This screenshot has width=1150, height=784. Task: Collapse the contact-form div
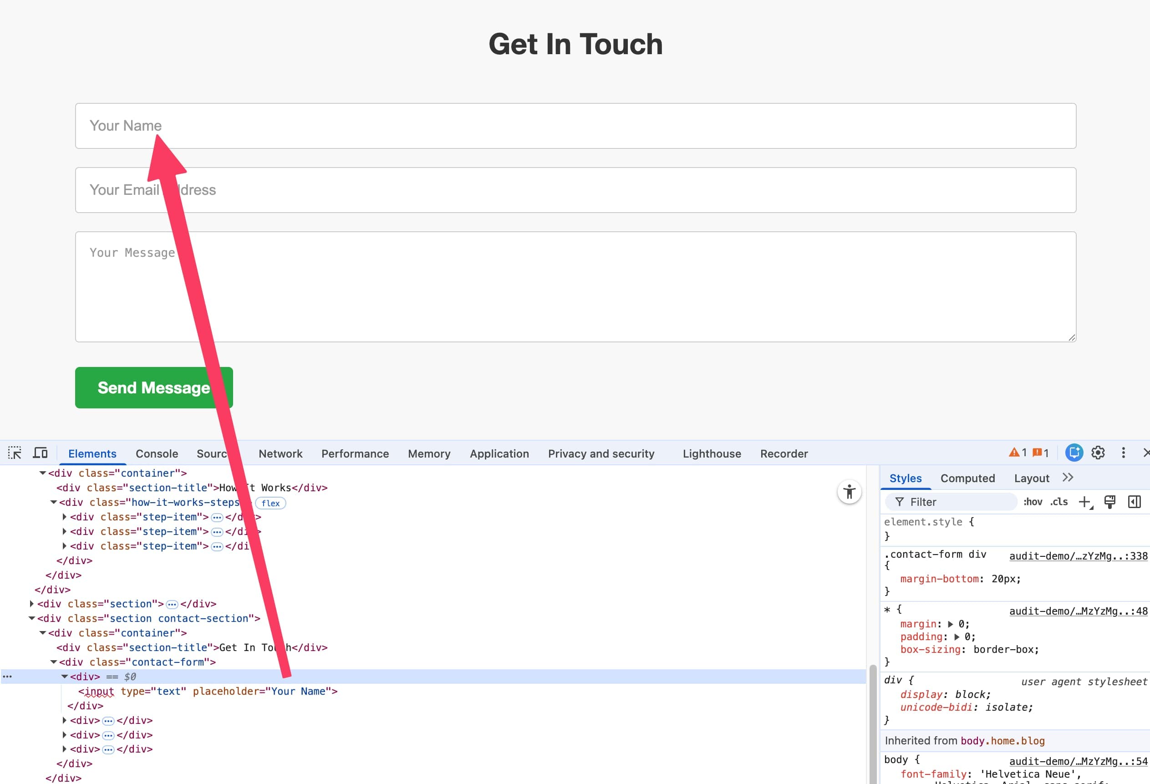pos(55,662)
